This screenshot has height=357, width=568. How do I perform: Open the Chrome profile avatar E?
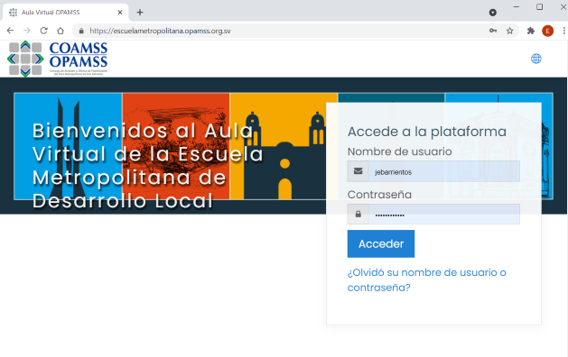coord(547,31)
